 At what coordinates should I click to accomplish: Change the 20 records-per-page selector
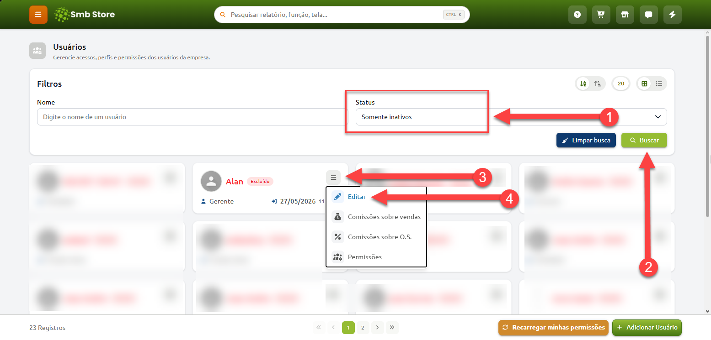[x=621, y=84]
